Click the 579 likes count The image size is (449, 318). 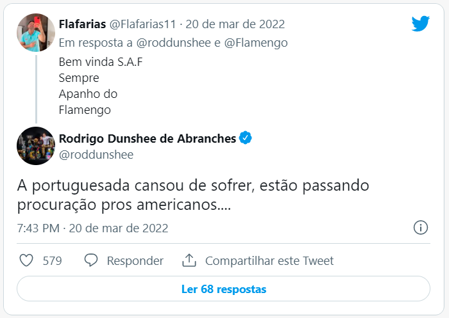tap(52, 260)
